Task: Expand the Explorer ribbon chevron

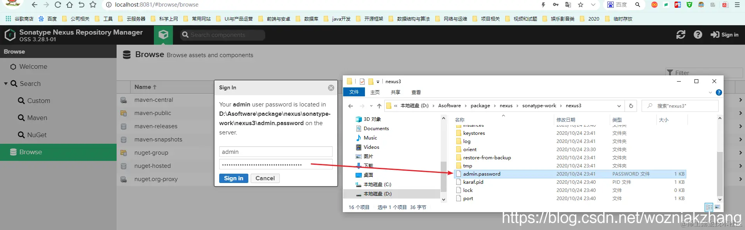Action: coord(710,92)
